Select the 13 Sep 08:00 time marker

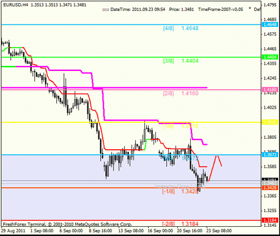coord(131,230)
